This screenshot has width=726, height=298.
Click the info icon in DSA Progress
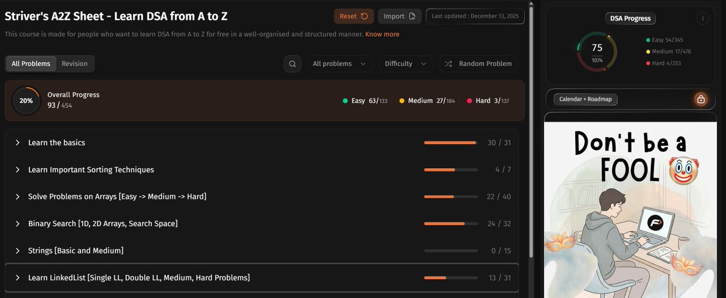[702, 19]
